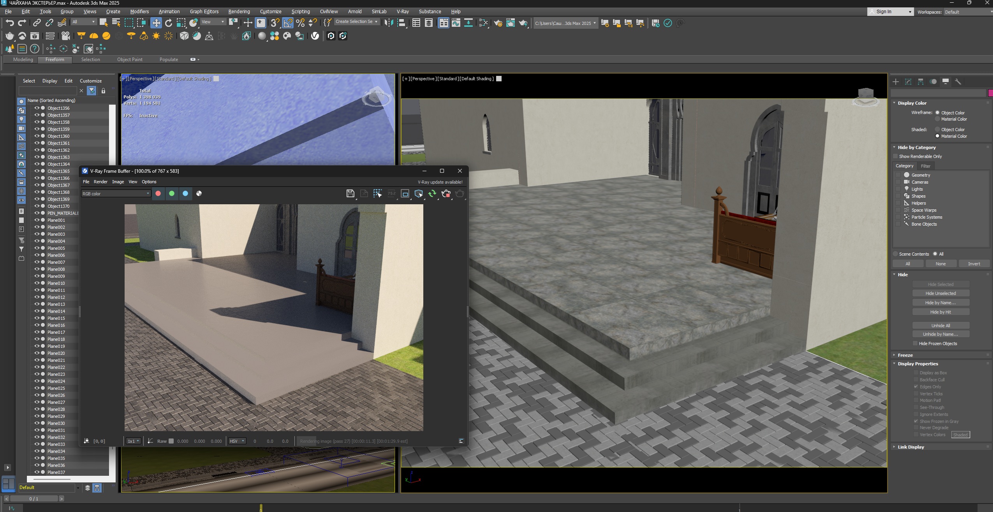The width and height of the screenshot is (993, 512).
Task: Check Hide Frozen Objects option
Action: pos(915,344)
